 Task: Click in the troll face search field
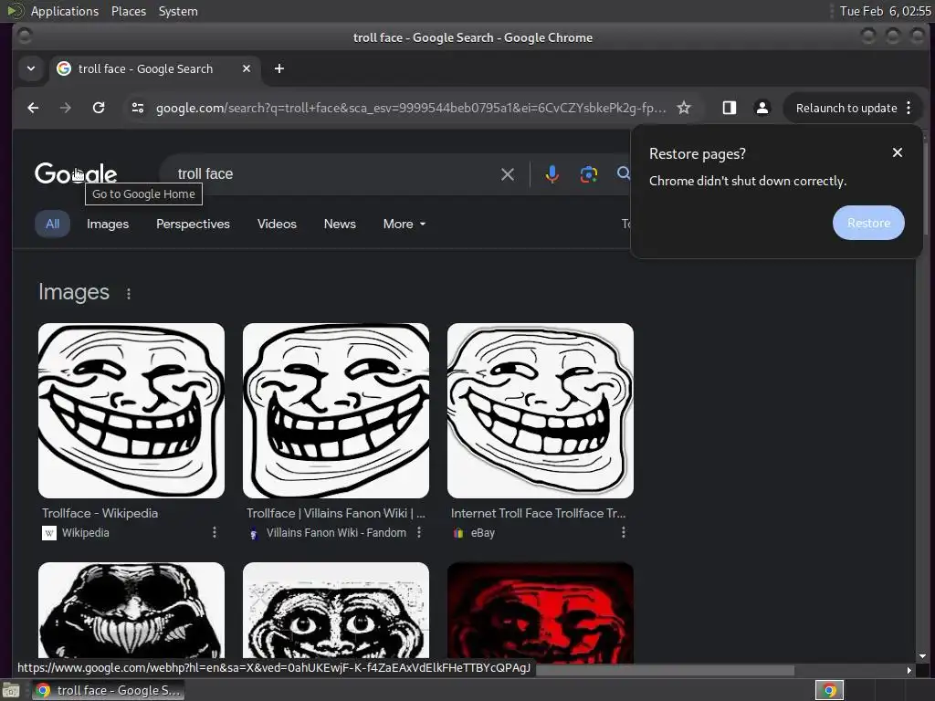334,174
